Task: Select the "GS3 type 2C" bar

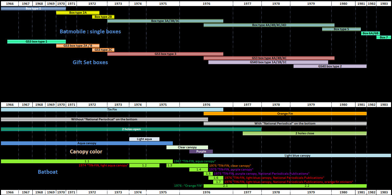Action: tap(103, 50)
